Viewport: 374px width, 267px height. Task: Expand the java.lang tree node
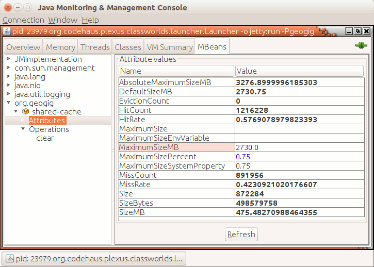click(8, 76)
